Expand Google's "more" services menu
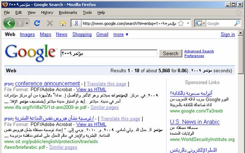The width and height of the screenshot is (245, 153). point(120,34)
